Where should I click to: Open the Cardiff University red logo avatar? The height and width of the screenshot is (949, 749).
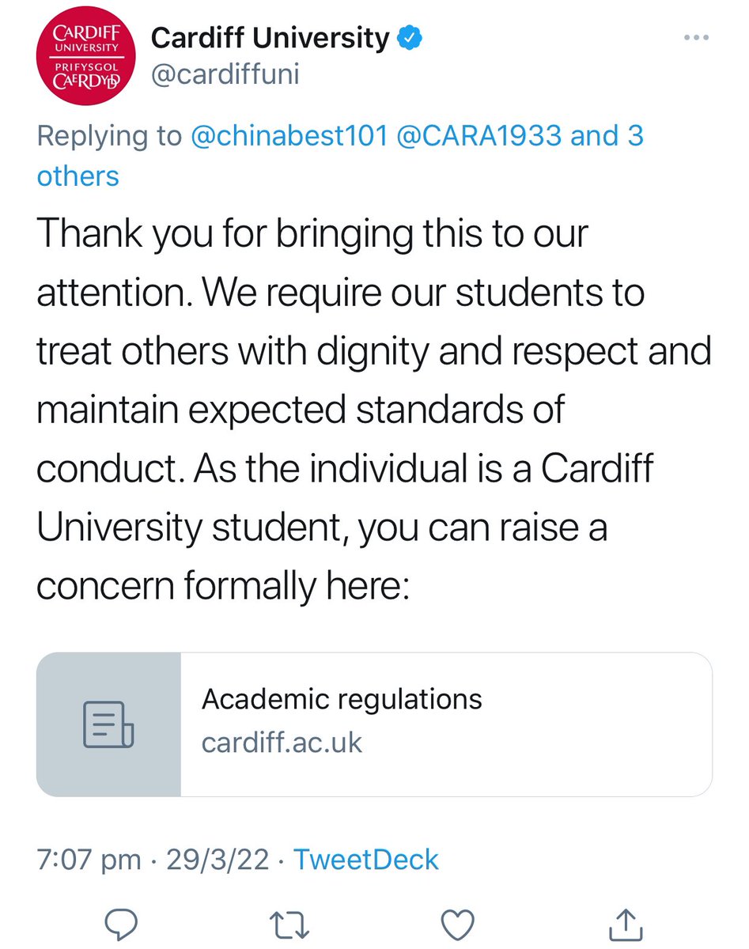coord(86,61)
